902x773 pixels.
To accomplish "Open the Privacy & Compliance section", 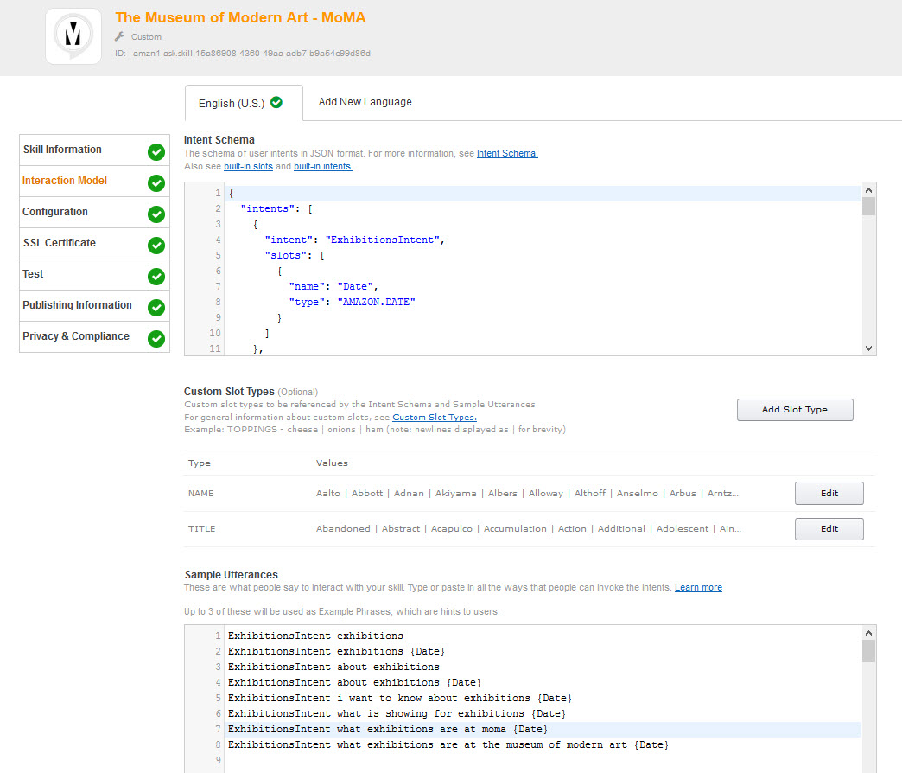I will [x=94, y=336].
